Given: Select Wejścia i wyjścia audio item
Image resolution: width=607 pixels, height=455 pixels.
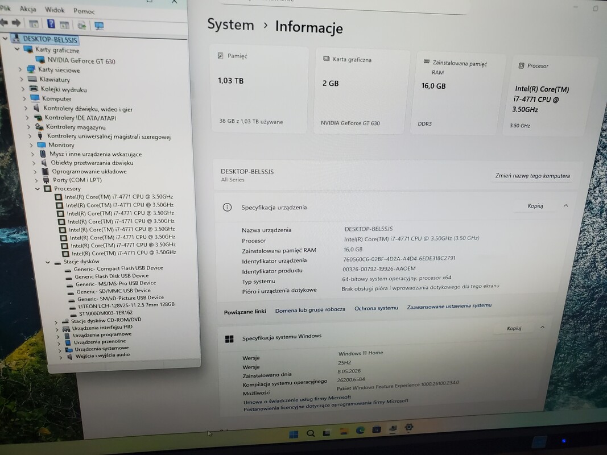Looking at the screenshot, I should click(x=102, y=355).
